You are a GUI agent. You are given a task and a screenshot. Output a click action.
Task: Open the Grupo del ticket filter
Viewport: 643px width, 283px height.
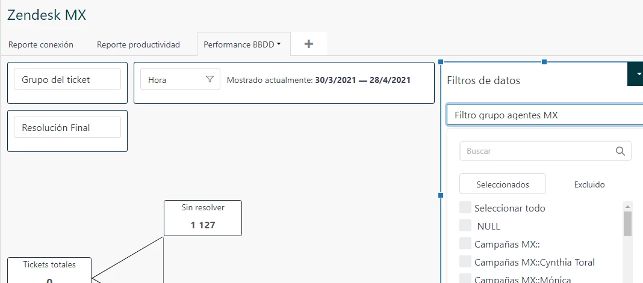67,79
